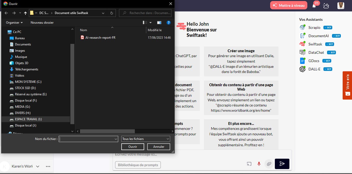Click the screen cast icon in message bar

tap(249, 164)
